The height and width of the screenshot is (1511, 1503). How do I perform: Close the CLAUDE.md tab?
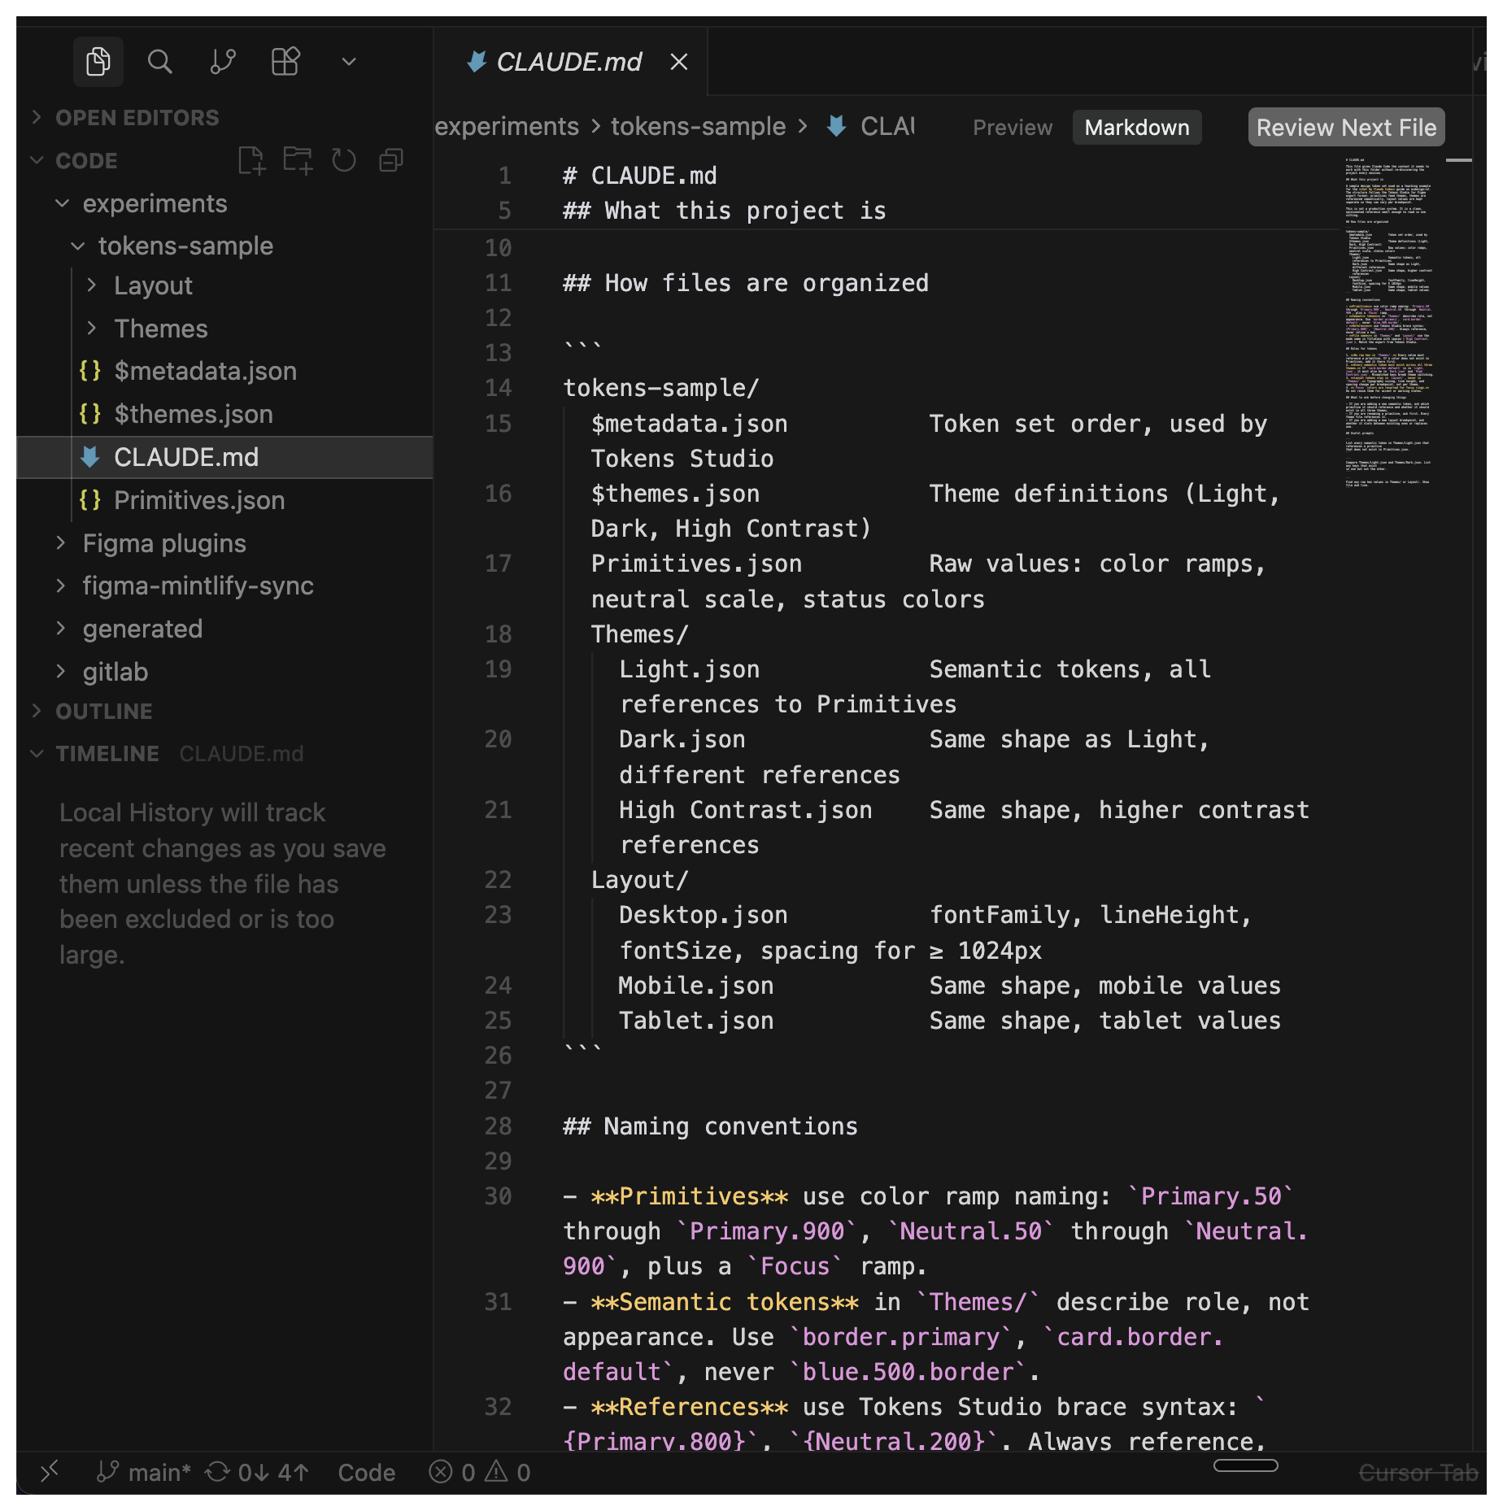point(679,62)
